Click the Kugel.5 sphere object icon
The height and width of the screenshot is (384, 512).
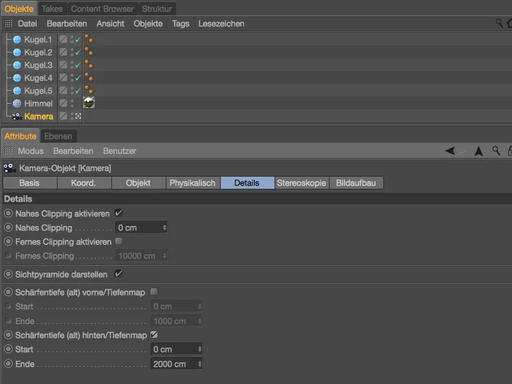pyautogui.click(x=17, y=90)
